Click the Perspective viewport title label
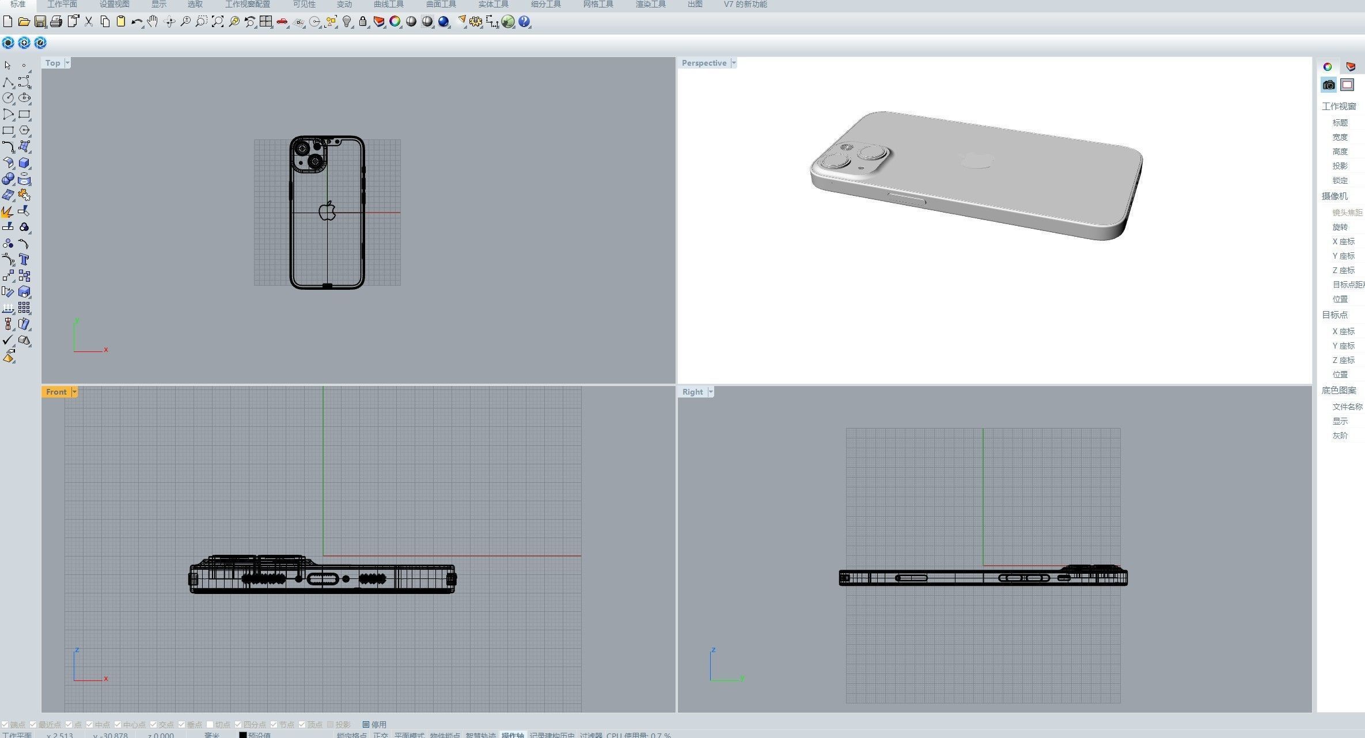Image resolution: width=1365 pixels, height=738 pixels. 704,63
